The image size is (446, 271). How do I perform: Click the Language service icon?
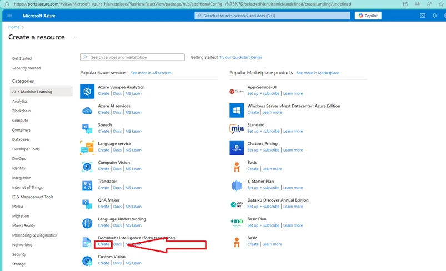pyautogui.click(x=87, y=148)
